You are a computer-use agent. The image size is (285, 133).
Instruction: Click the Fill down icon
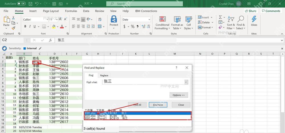[220, 22]
